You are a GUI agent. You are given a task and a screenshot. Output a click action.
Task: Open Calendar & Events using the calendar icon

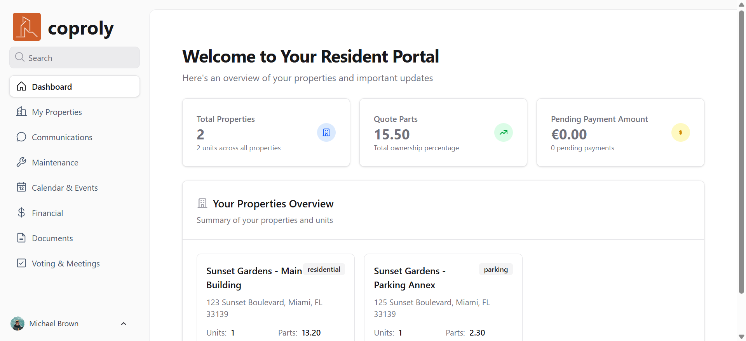(21, 187)
